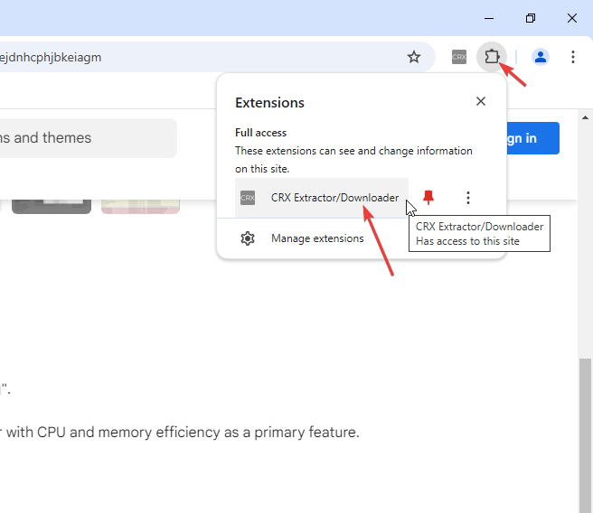Image resolution: width=593 pixels, height=513 pixels.
Task: Click the gear icon beside Manage extensions
Action: pyautogui.click(x=248, y=238)
